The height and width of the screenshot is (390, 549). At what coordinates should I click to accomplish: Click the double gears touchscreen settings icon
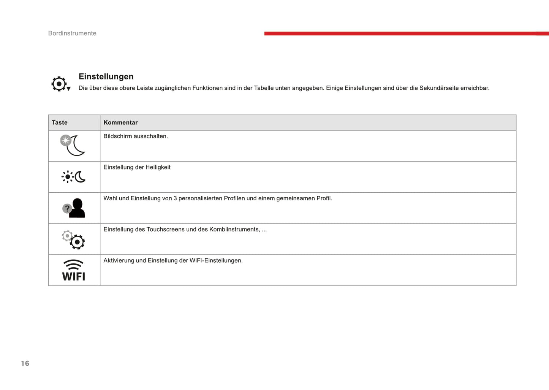pos(73,239)
